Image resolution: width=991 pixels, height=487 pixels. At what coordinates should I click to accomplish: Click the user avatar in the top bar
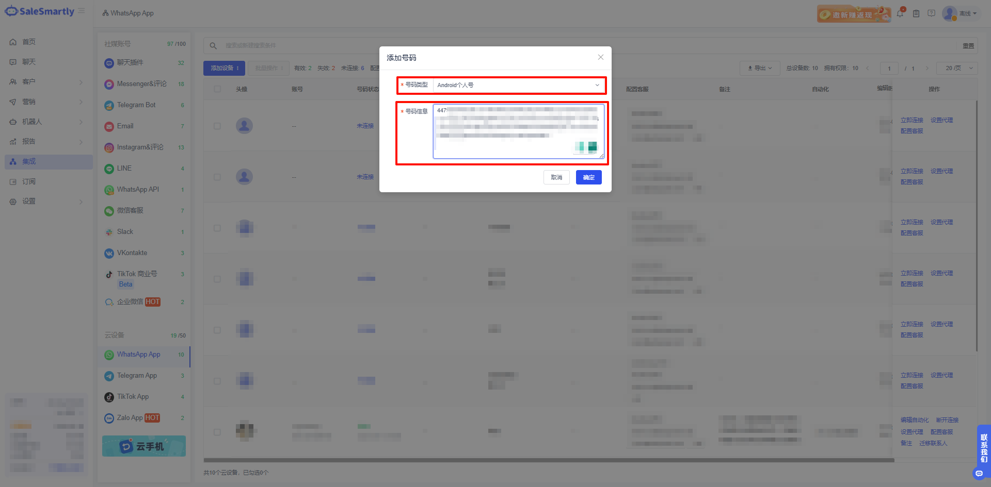click(949, 13)
